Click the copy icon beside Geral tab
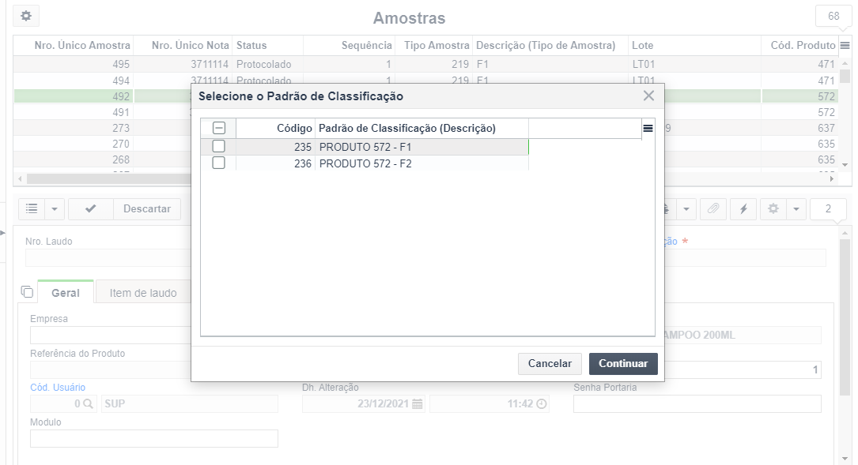The image size is (858, 465). pyautogui.click(x=26, y=292)
